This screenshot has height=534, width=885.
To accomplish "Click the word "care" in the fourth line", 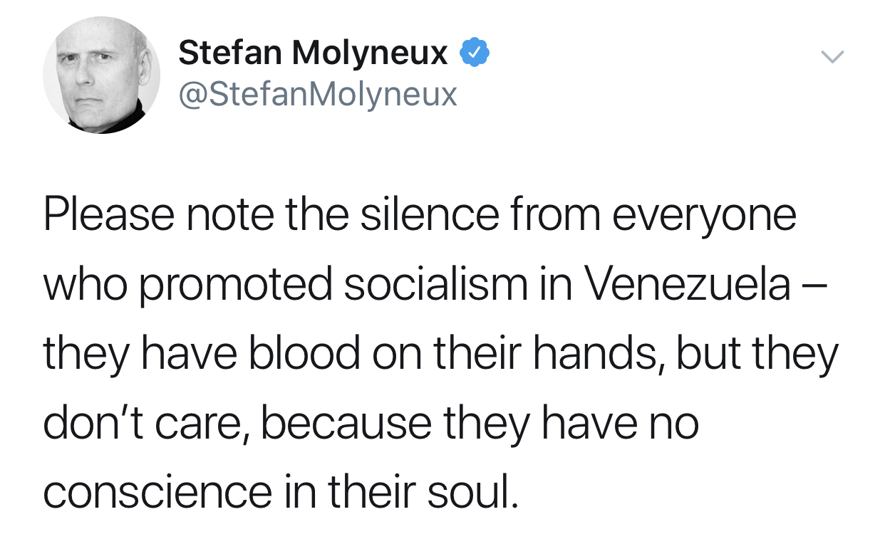I will click(208, 423).
